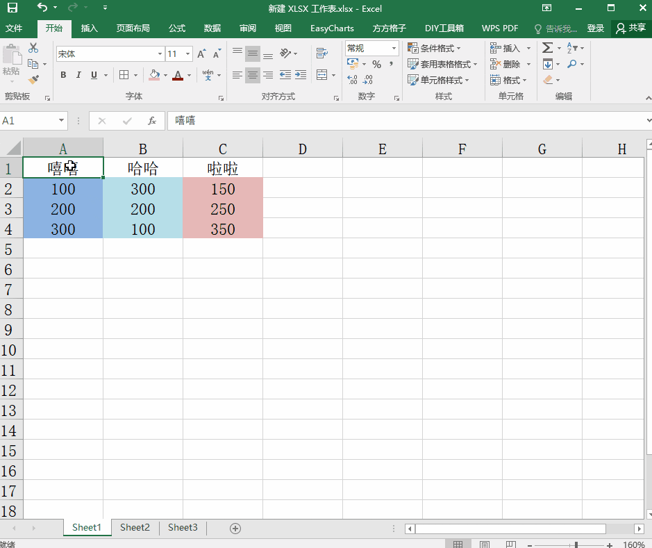This screenshot has width=652, height=548.
Task: Open the 公式 ribbon tab
Action: click(177, 28)
